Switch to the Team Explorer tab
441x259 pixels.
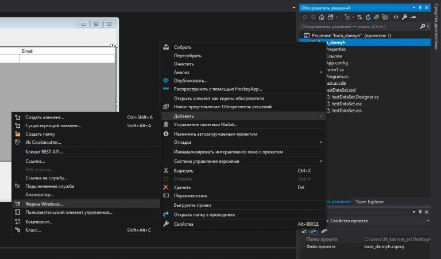pyautogui.click(x=369, y=202)
